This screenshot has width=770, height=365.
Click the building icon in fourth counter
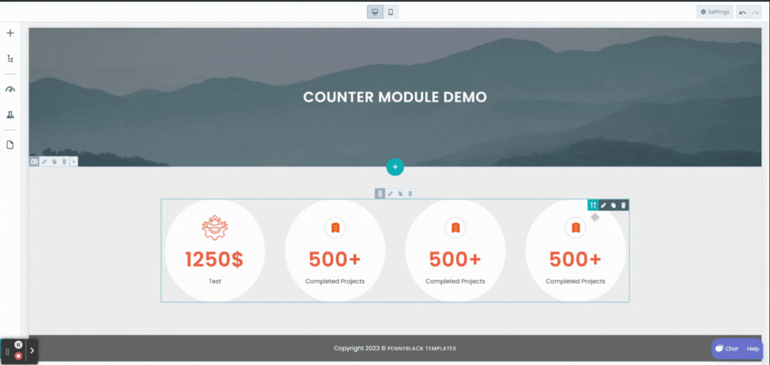576,228
